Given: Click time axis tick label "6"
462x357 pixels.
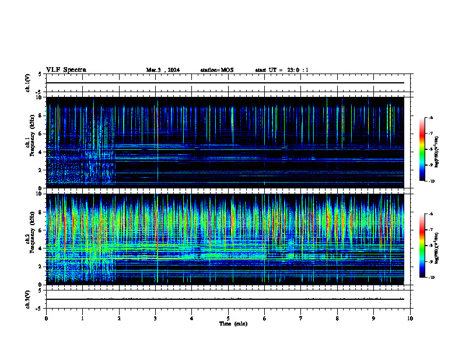Looking at the screenshot, I should pos(265,318).
